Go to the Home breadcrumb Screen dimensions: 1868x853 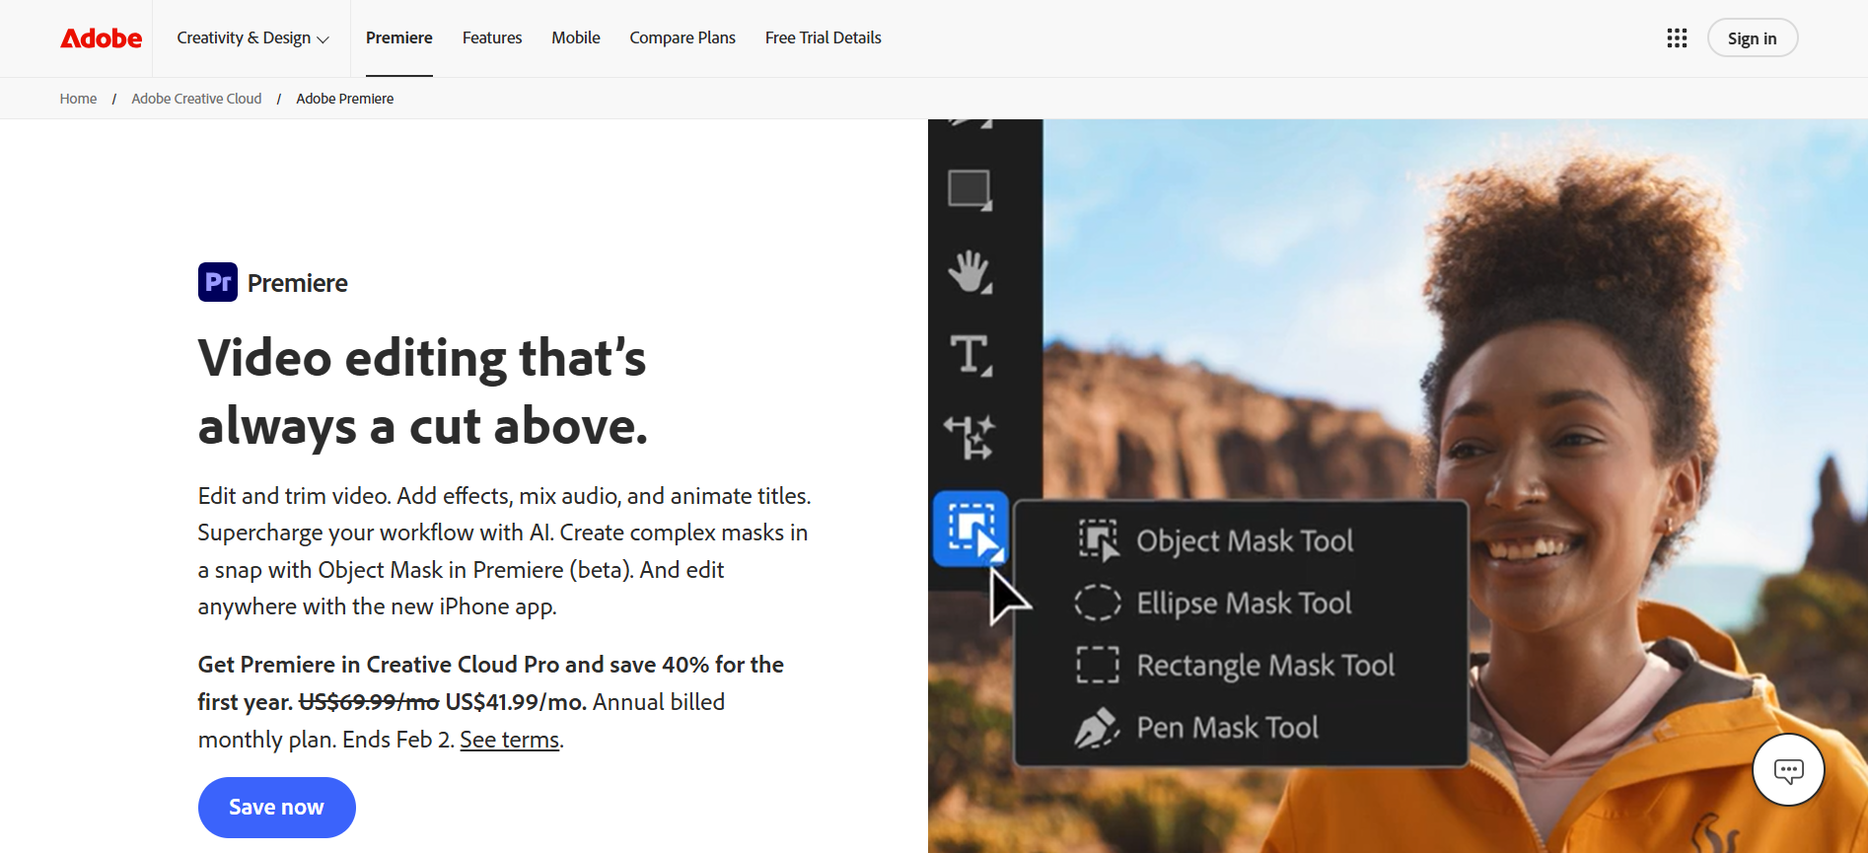coord(78,99)
